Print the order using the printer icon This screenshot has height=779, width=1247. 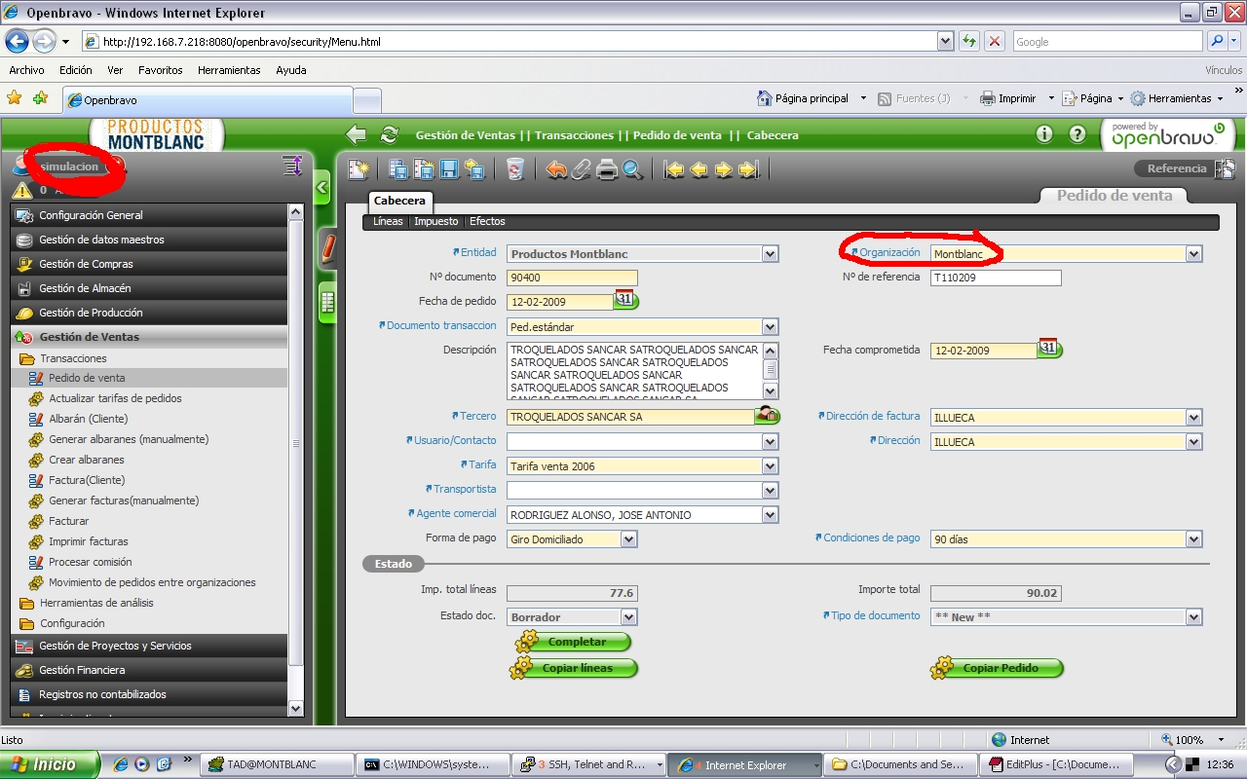point(607,169)
